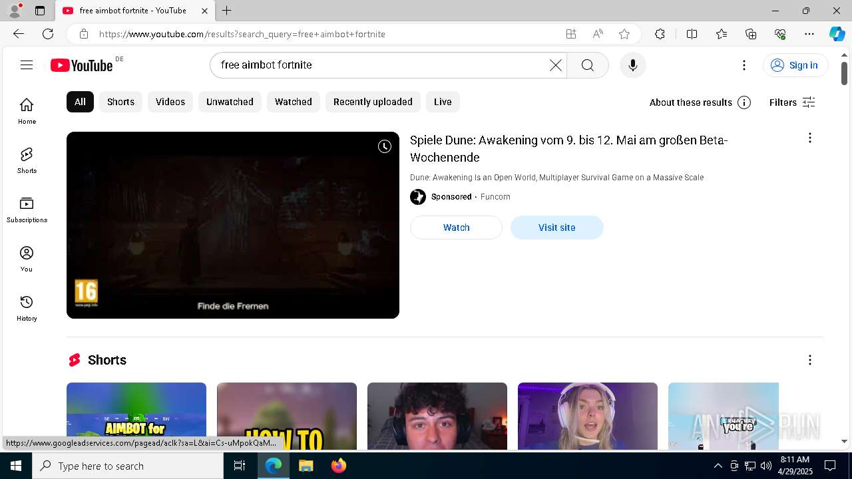Reload the page
The image size is (852, 479).
(48, 34)
